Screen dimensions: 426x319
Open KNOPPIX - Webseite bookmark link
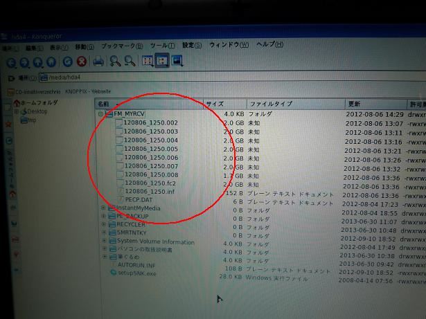point(88,91)
